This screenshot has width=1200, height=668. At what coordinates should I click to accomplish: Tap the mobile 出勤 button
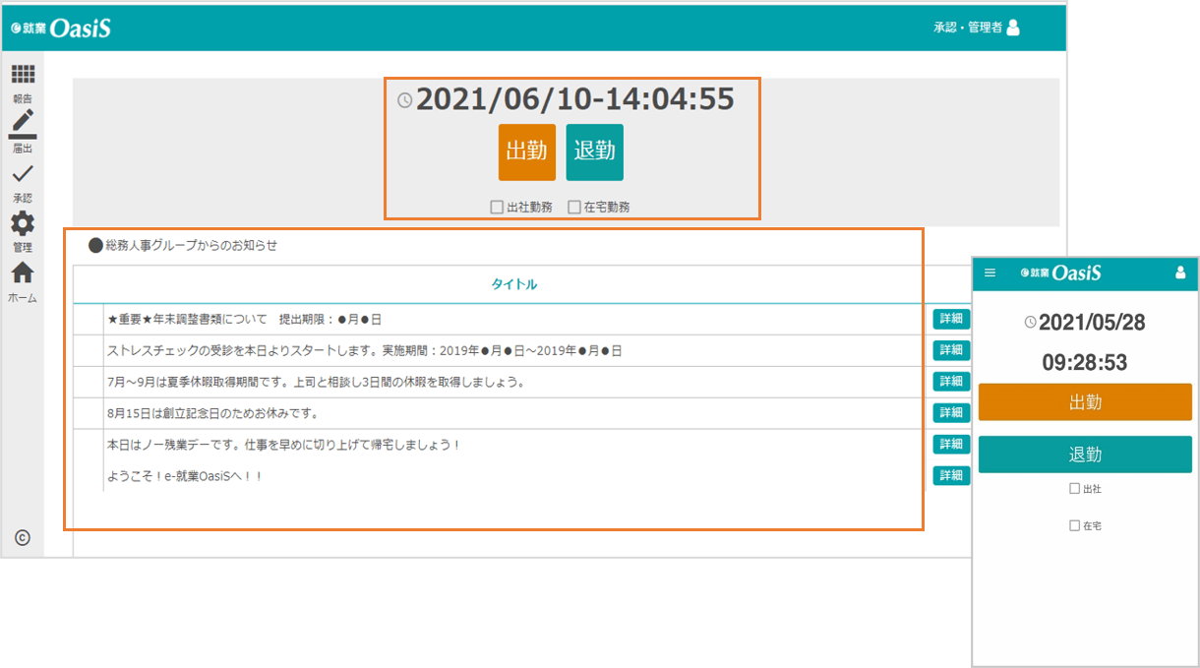pyautogui.click(x=1085, y=402)
